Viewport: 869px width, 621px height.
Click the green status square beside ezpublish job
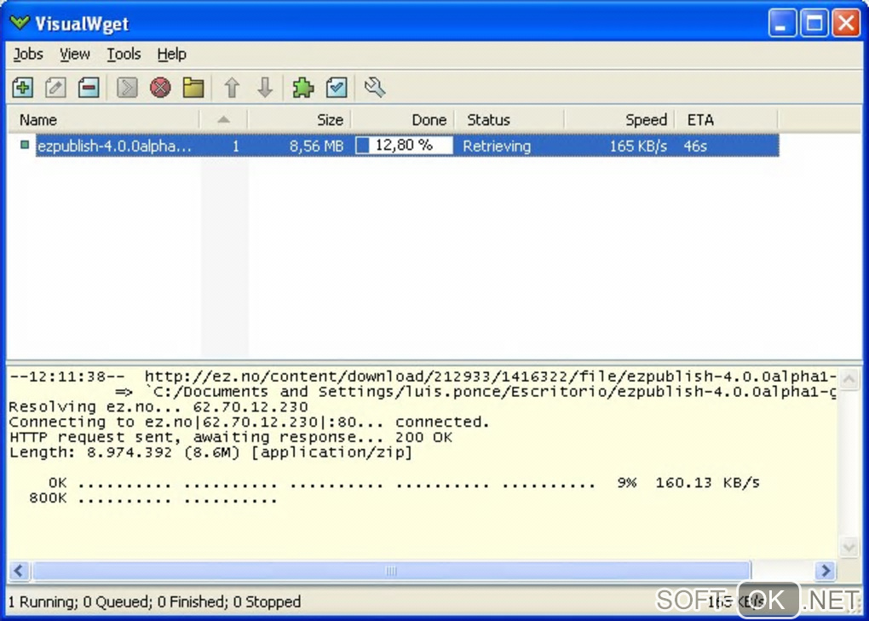[25, 145]
